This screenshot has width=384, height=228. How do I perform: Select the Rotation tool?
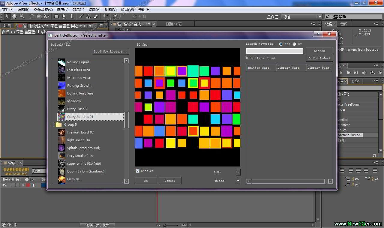tap(31, 16)
